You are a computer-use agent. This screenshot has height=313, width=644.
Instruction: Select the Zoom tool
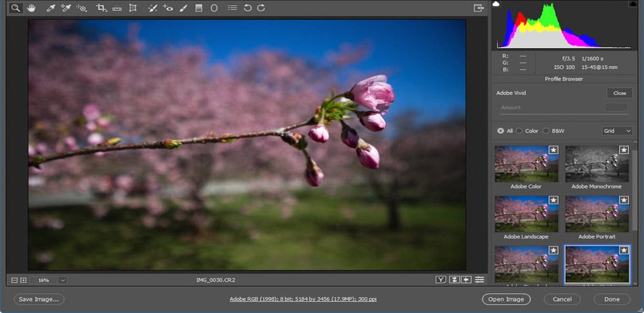pyautogui.click(x=15, y=8)
